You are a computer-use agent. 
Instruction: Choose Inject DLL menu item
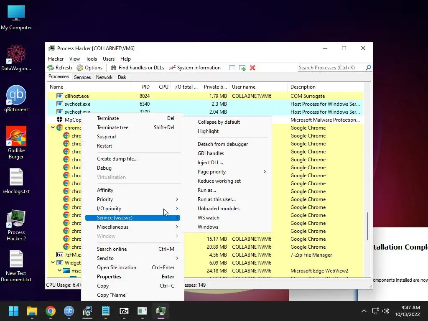pyautogui.click(x=227, y=163)
